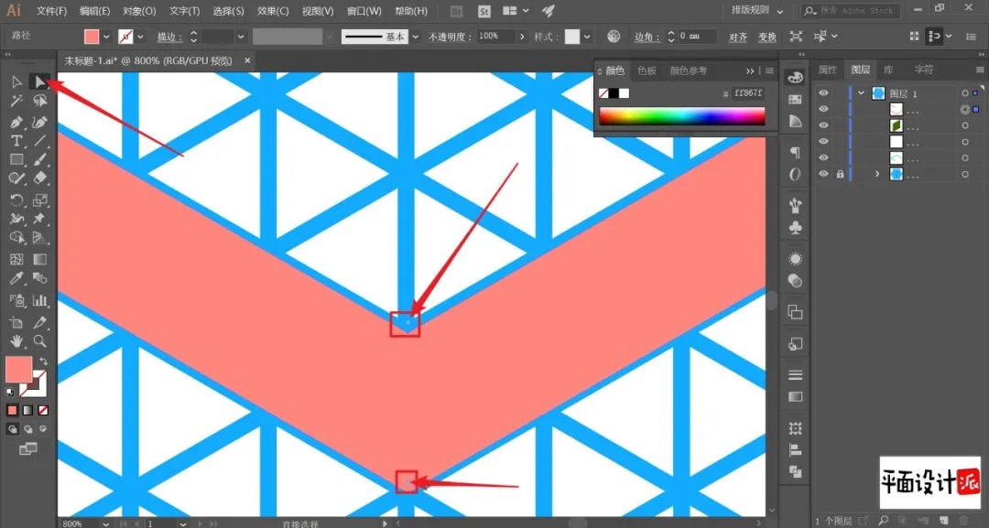Select the Eraser tool

point(40,179)
